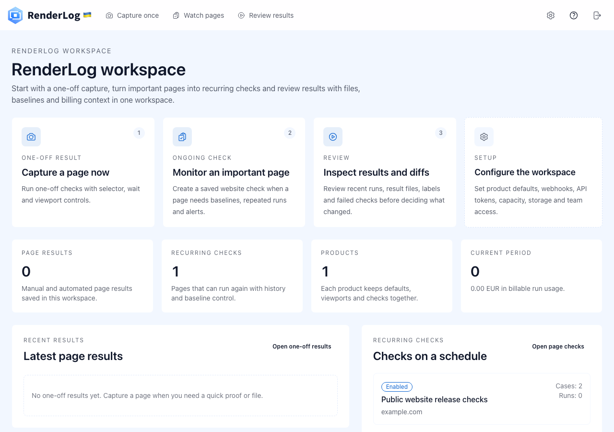Click the Products stat card
This screenshot has width=614, height=432.
pos(382,276)
